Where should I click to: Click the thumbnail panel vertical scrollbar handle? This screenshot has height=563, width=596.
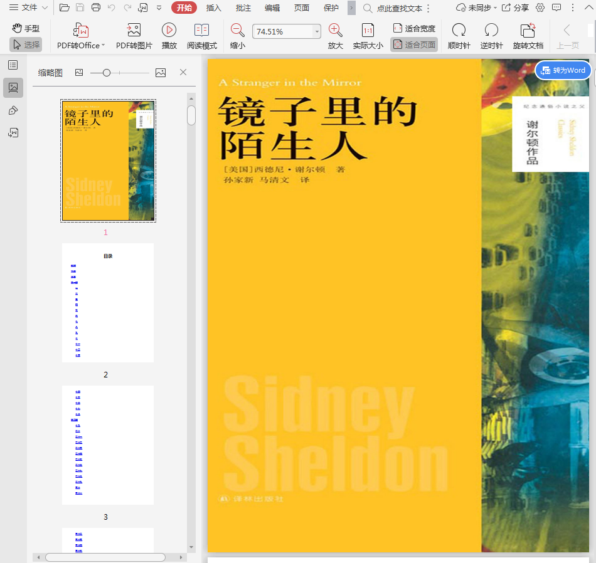coord(191,115)
